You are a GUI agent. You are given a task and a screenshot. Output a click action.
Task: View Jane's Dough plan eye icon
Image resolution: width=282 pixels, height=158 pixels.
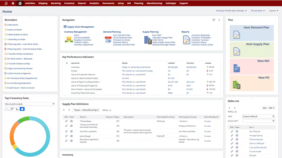pyautogui.click(x=71, y=136)
